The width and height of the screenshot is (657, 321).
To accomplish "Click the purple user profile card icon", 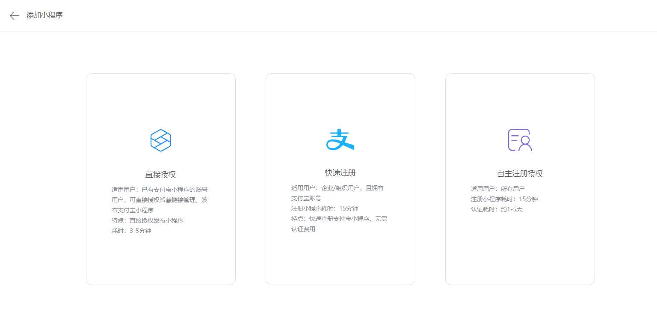I will (x=520, y=140).
